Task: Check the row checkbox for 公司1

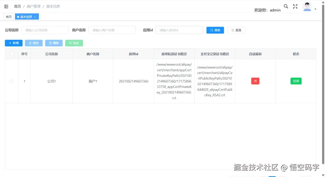Action: (x=11, y=81)
